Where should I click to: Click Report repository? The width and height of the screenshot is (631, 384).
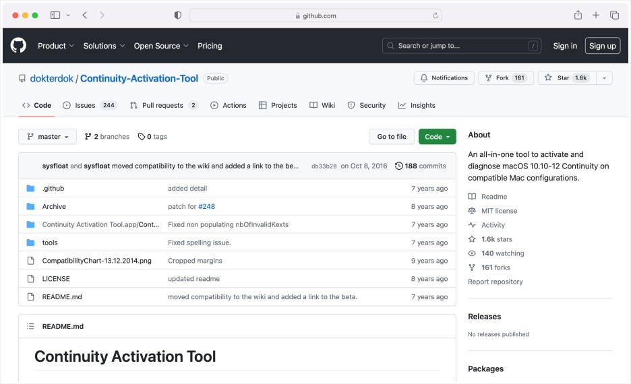pos(495,282)
